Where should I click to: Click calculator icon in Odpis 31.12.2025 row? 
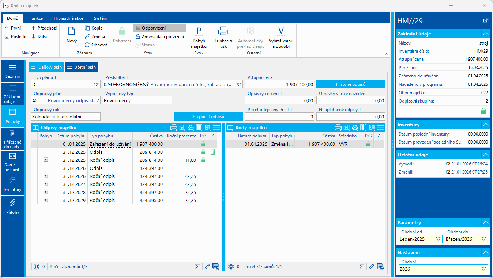212,152
